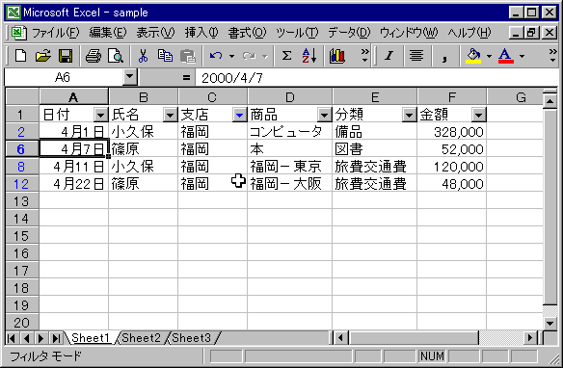Select the Sheet1 tab

pyautogui.click(x=91, y=338)
